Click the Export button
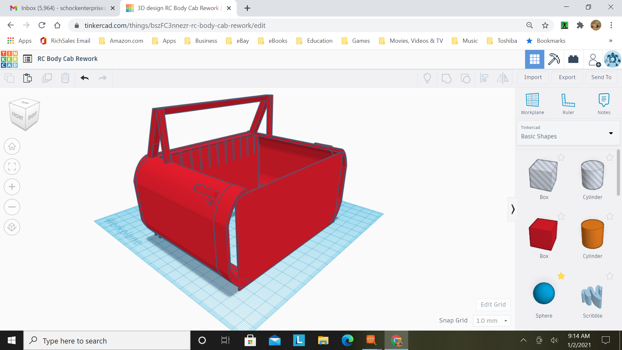 [x=567, y=77]
